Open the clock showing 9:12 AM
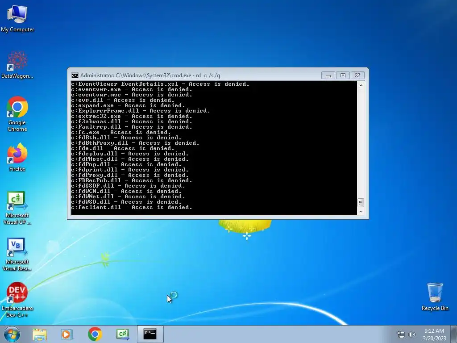457x343 pixels. pos(434,334)
